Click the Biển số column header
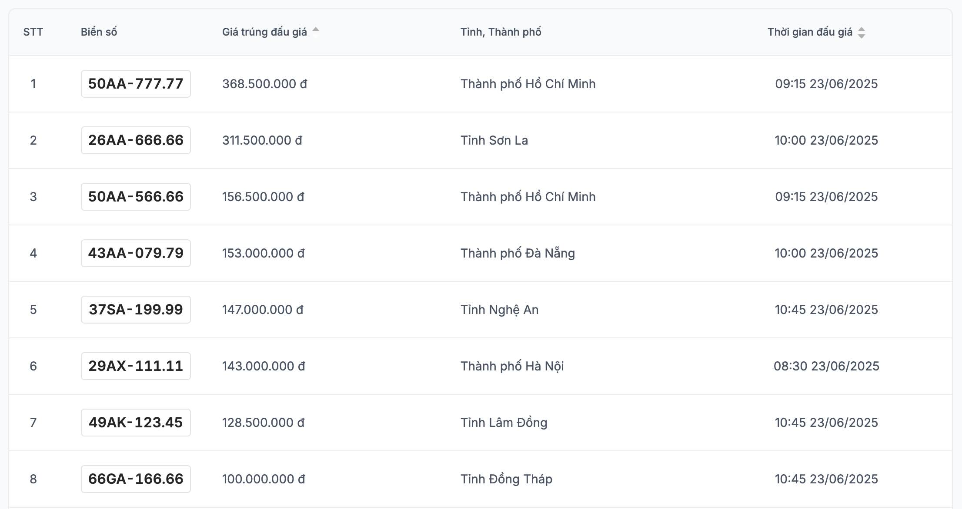Viewport: 962px width, 509px height. (x=99, y=32)
